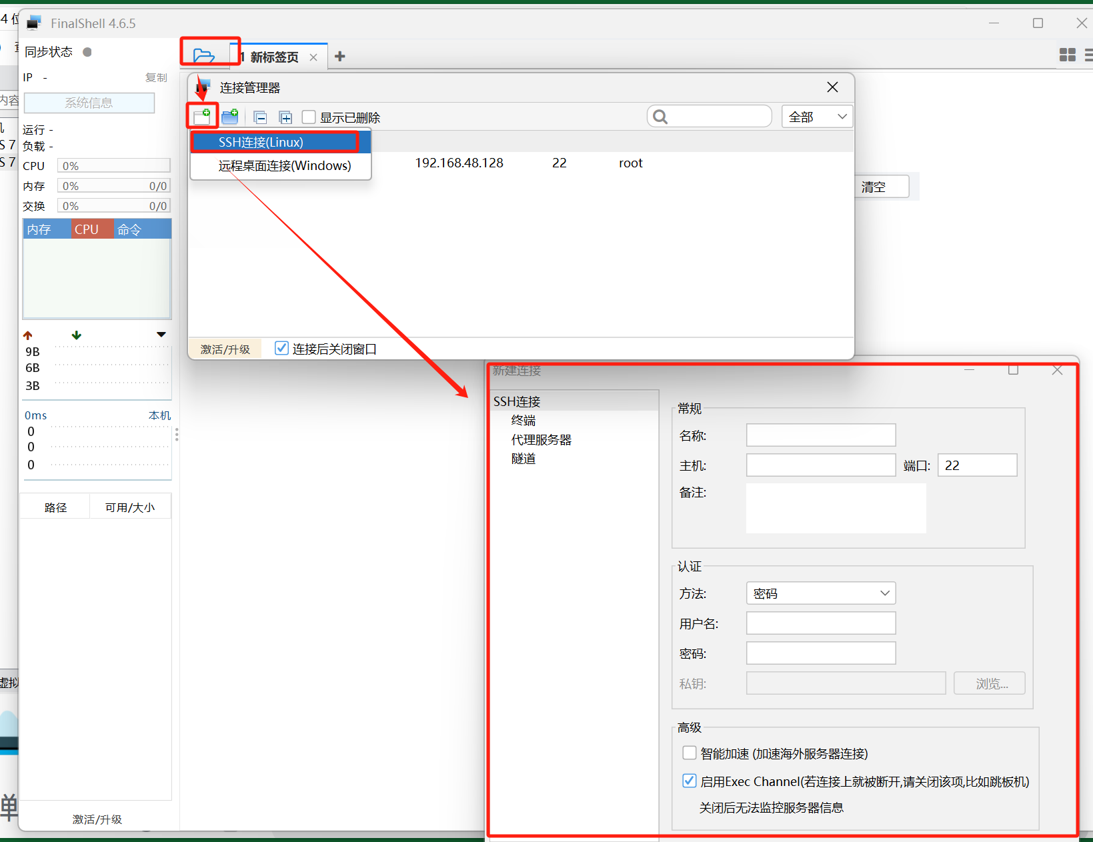Click the 浏览... private key button
This screenshot has width=1093, height=842.
point(989,683)
